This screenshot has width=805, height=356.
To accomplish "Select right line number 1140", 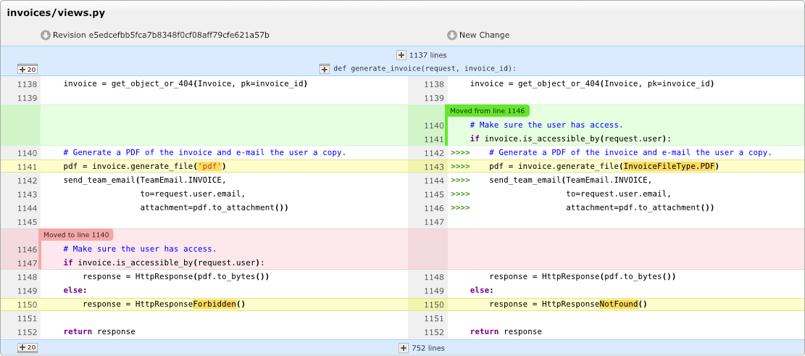I will (434, 125).
